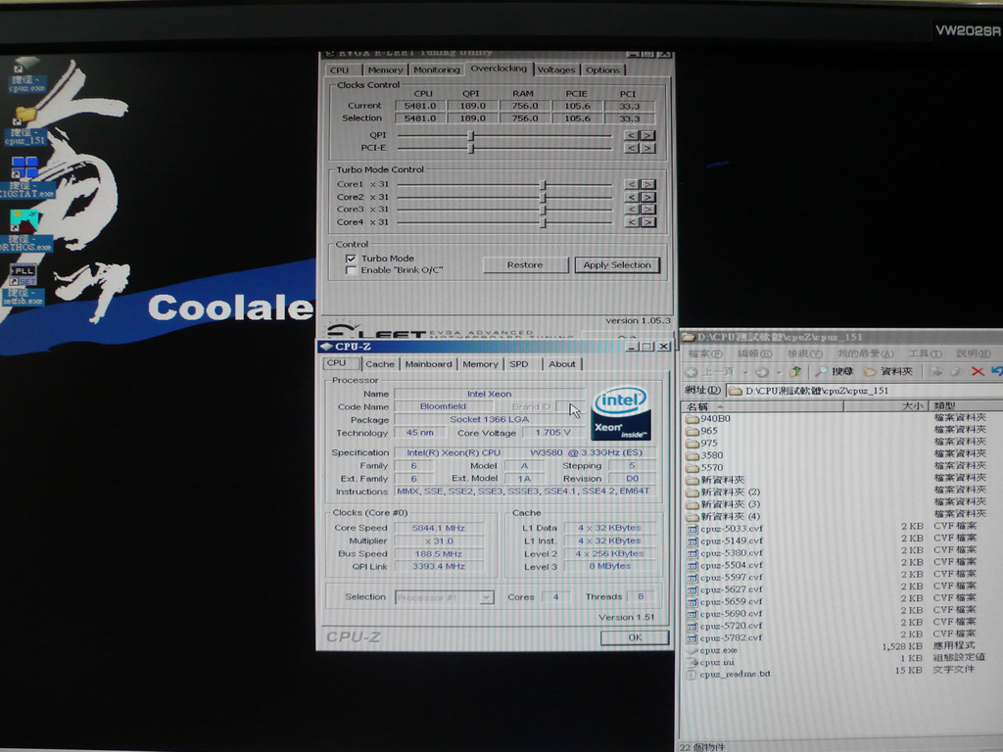The image size is (1003, 752).
Task: Enable the "Brink O/C" checkbox
Action: (x=351, y=270)
